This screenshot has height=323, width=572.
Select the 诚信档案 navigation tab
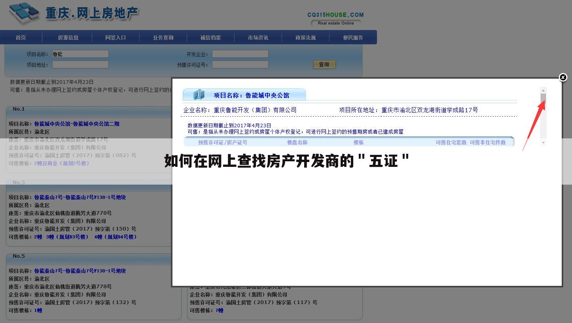click(x=210, y=37)
